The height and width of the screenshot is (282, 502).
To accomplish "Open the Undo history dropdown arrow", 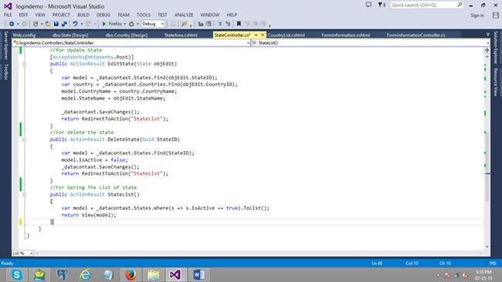I will [82, 24].
